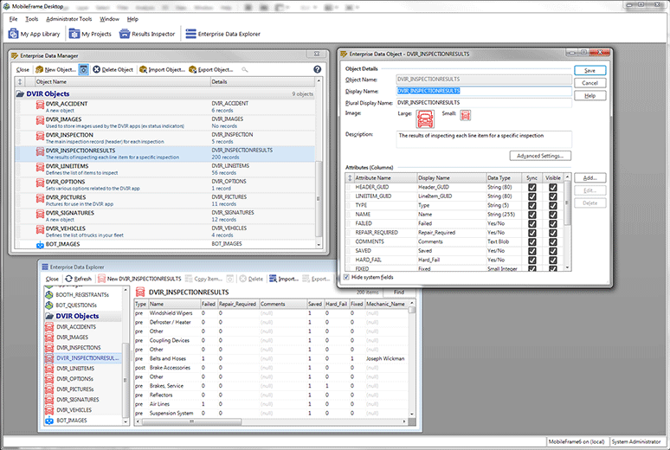Click Copy Item in Data Explorer toolbar

point(203,279)
